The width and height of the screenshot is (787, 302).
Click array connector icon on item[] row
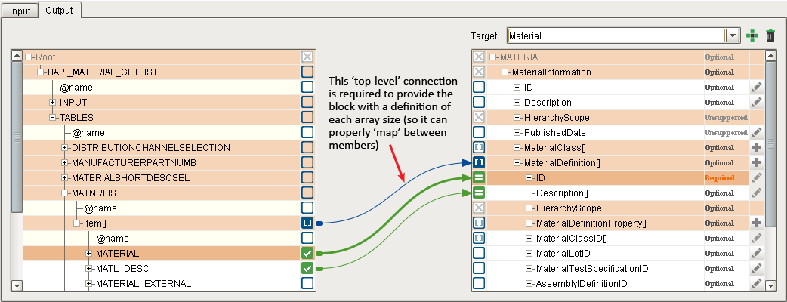point(307,223)
